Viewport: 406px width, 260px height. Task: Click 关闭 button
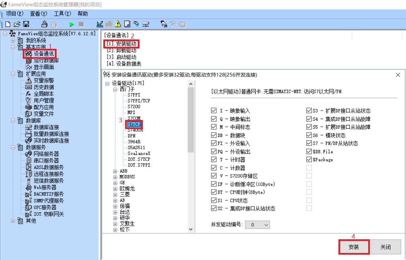click(386, 247)
